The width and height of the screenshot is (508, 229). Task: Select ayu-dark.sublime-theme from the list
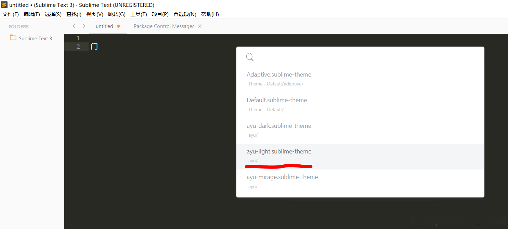pyautogui.click(x=360, y=131)
